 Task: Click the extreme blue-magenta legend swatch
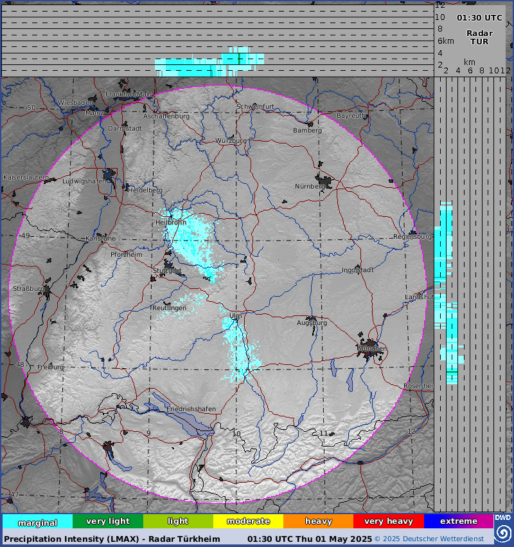pos(459,521)
